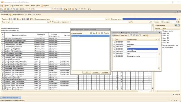The width and height of the screenshot is (181, 102).
Task: Click the red delete icon in list dialog
Action: point(99,33)
